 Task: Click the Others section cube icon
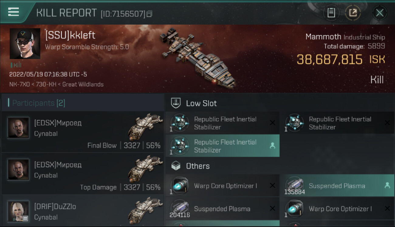(x=176, y=166)
